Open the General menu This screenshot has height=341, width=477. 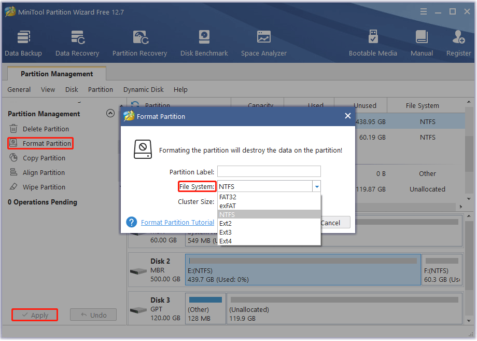19,89
